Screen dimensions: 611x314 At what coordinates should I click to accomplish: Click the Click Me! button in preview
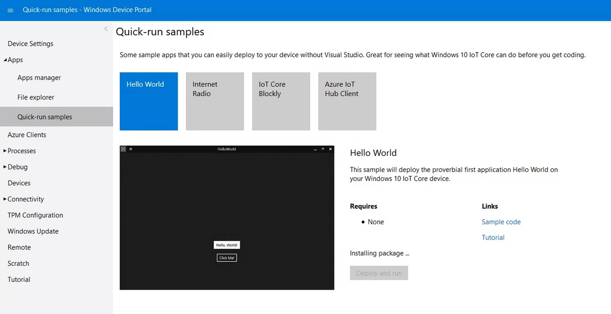(x=227, y=258)
